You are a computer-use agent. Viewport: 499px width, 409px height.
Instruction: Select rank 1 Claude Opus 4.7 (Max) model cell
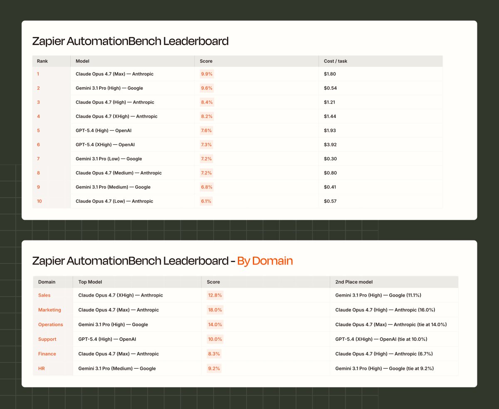coord(132,74)
